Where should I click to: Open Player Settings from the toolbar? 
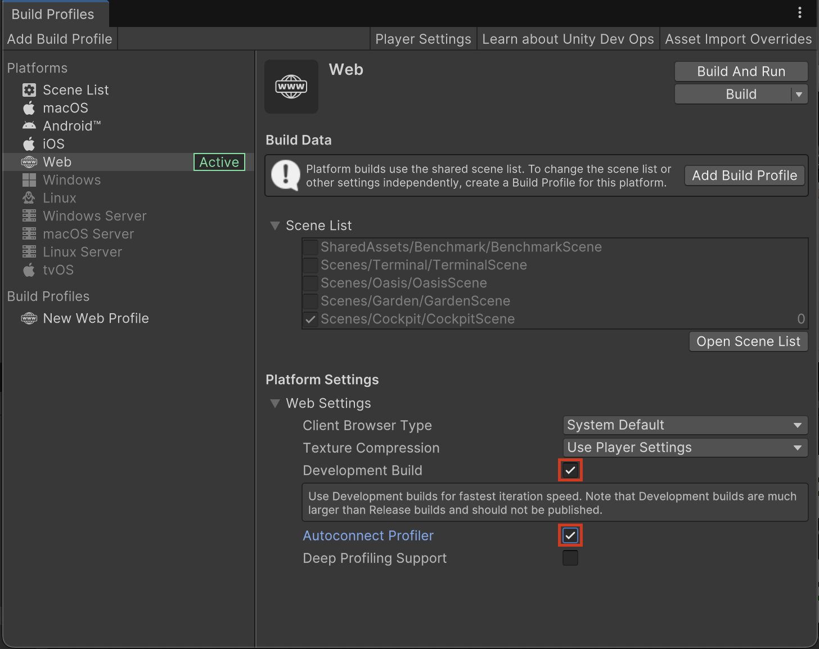[423, 39]
